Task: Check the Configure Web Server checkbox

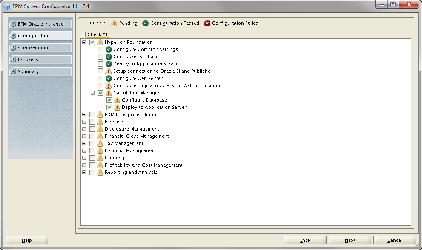Action: pyautogui.click(x=100, y=79)
